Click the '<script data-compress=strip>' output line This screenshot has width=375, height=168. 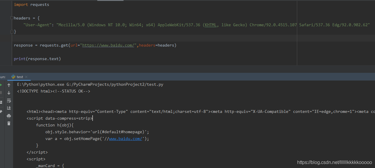60,118
